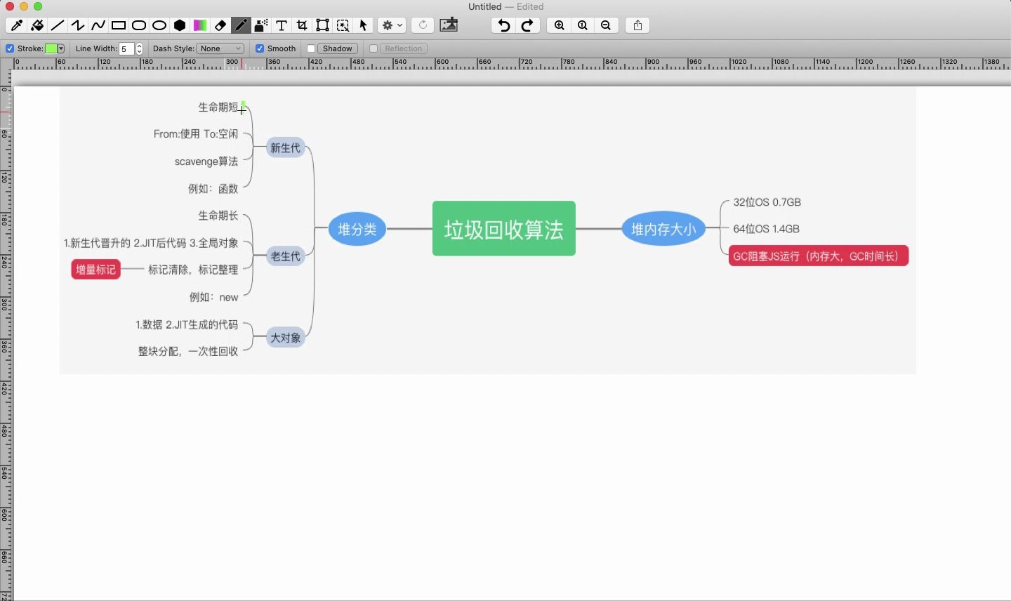Select the curved line tool
Screen dimensions: 1011x601
click(98, 25)
